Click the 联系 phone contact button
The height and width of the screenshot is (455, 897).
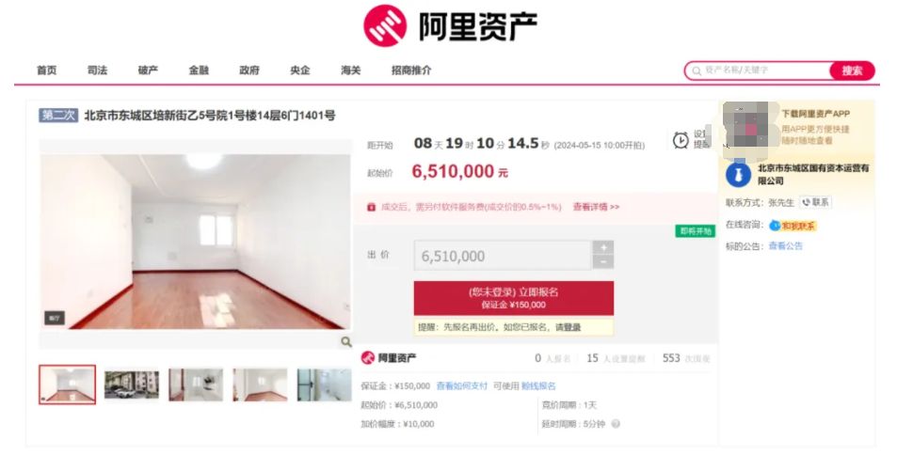click(x=816, y=202)
